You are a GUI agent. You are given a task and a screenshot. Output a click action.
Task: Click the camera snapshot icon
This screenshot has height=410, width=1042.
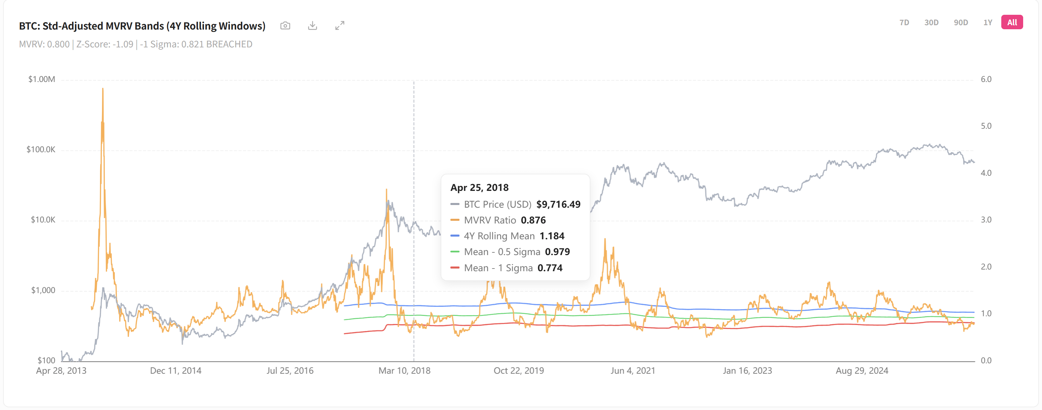coord(285,26)
